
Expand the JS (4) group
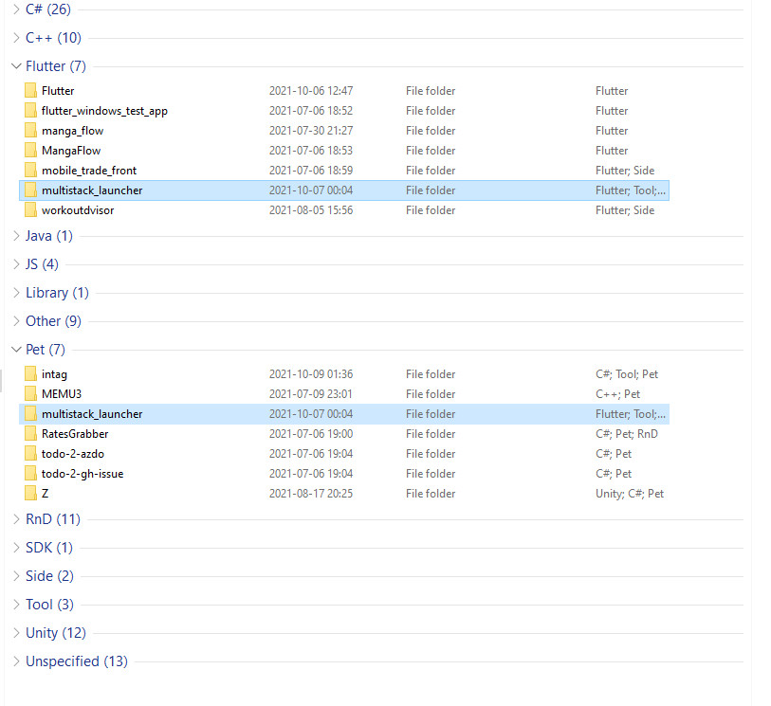click(x=16, y=264)
